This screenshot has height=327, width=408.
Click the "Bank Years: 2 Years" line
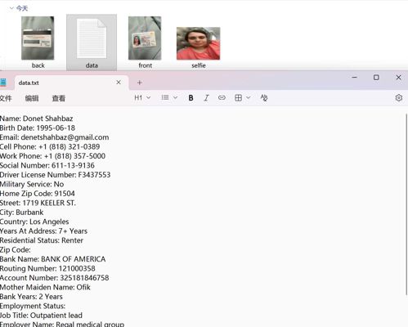point(31,297)
